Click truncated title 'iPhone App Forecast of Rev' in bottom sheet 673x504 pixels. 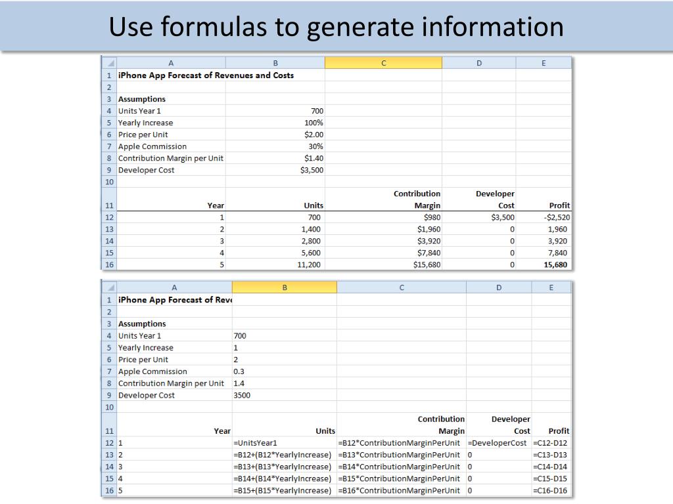175,300
